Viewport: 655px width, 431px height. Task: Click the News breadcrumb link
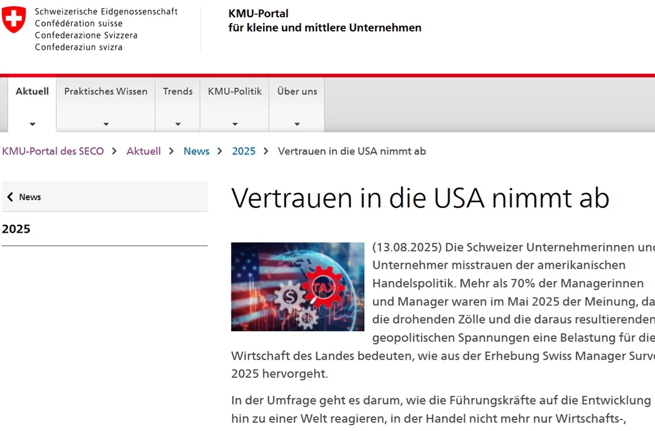(x=196, y=151)
